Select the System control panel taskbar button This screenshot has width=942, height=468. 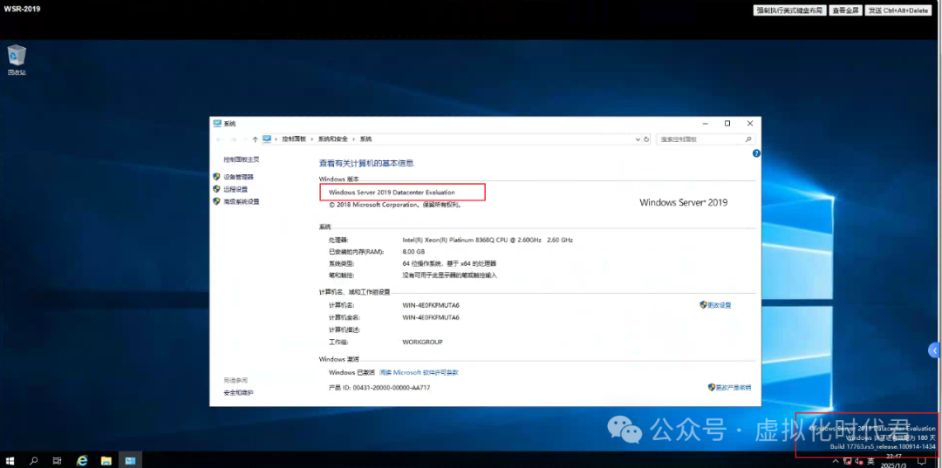pos(130,460)
